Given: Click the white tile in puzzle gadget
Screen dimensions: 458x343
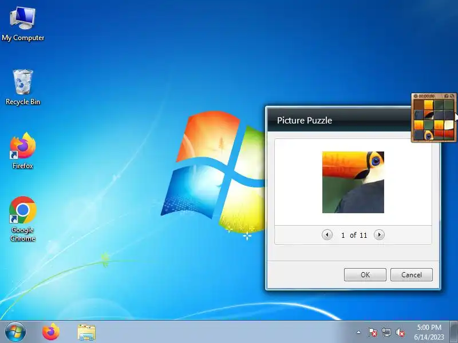Looking at the screenshot, I should pyautogui.click(x=449, y=125).
